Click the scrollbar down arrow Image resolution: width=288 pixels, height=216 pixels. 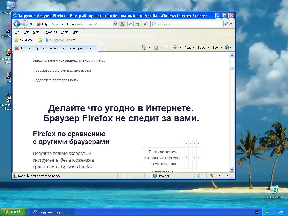[x=232, y=169]
